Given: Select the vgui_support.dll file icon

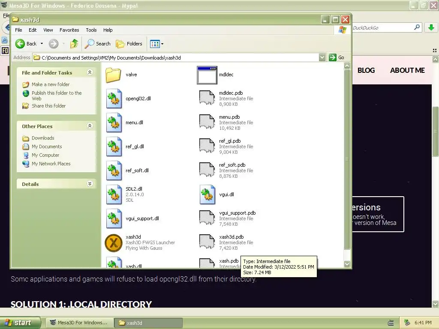Looking at the screenshot, I should coord(114,218).
